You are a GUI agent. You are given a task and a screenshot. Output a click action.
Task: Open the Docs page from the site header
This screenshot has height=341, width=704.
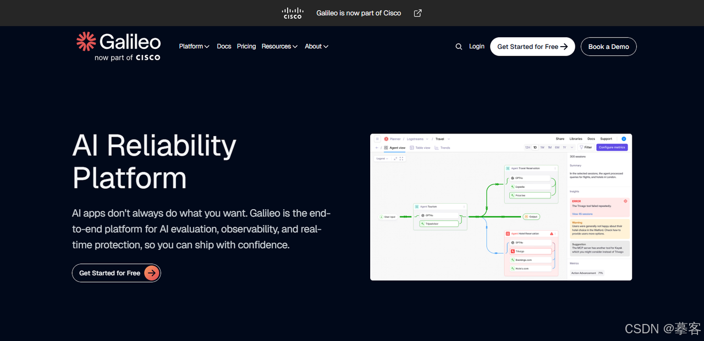tap(224, 46)
